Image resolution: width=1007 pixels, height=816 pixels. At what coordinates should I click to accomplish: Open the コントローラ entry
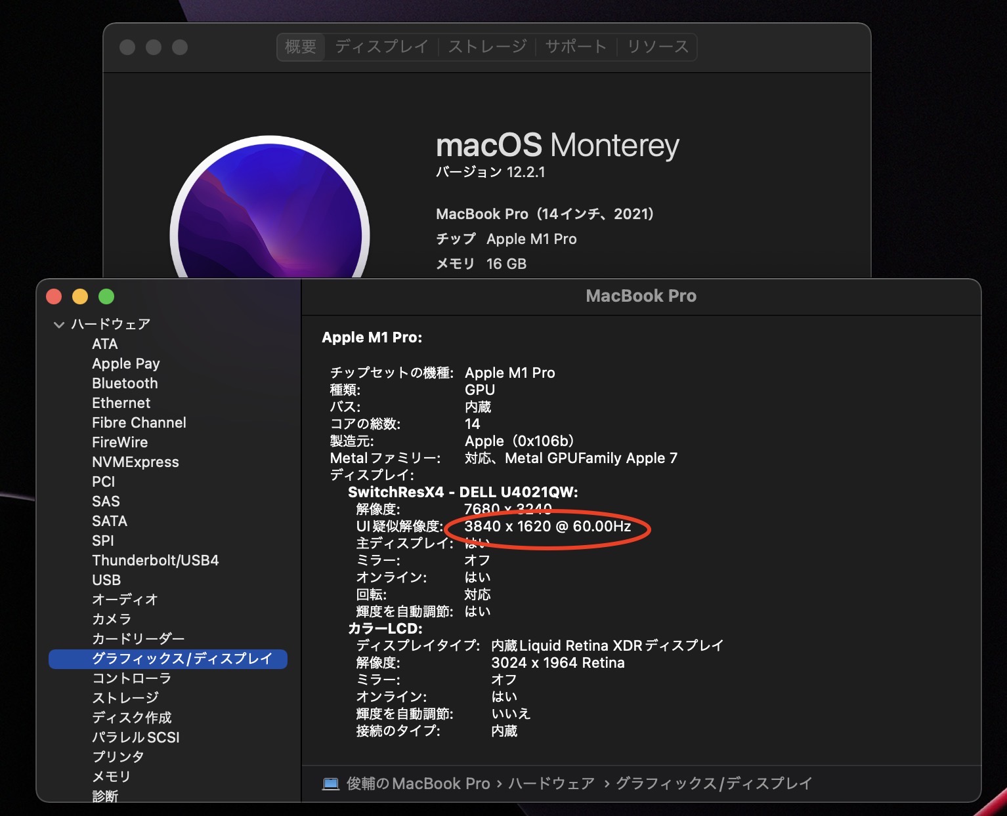click(132, 678)
